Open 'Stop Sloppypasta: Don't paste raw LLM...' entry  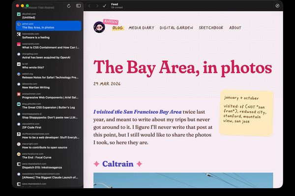pyautogui.click(x=49, y=116)
